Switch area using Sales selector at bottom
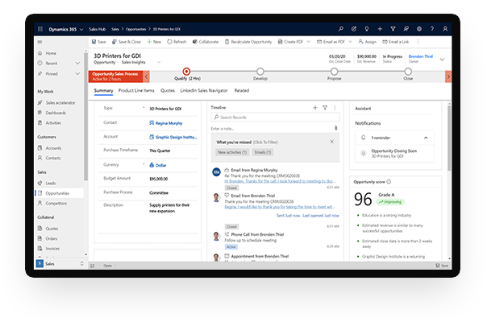 pos(60,264)
